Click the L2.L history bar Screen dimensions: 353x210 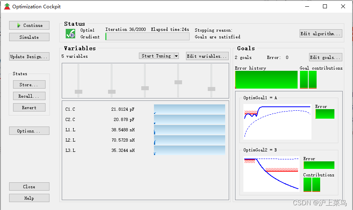click(x=190, y=140)
